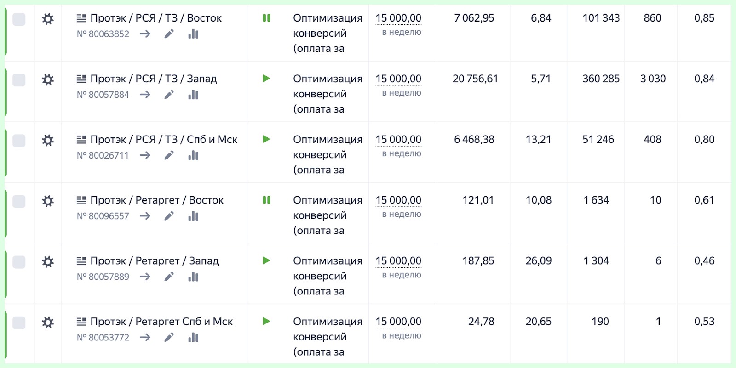Select checkbox for Протэк / РСЯ / ТЗ / Восток
736x368 pixels.
(x=19, y=19)
